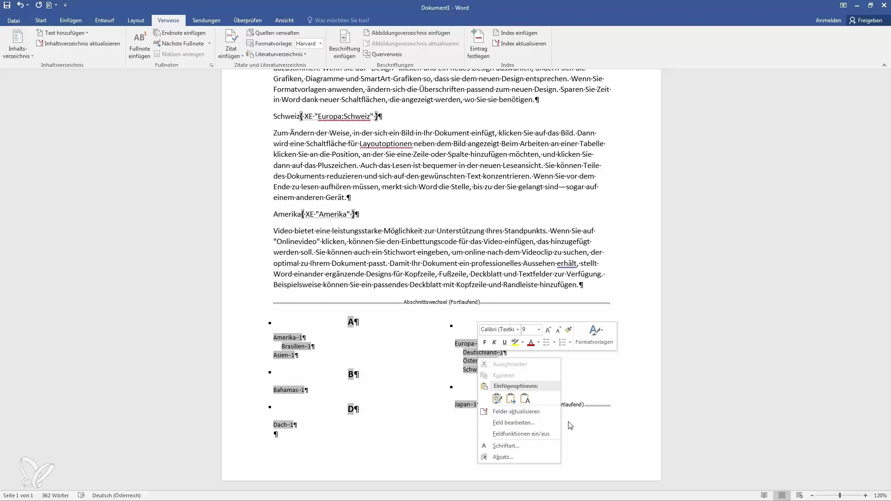Share the document via Freigeben
891x501 pixels.
pos(866,20)
